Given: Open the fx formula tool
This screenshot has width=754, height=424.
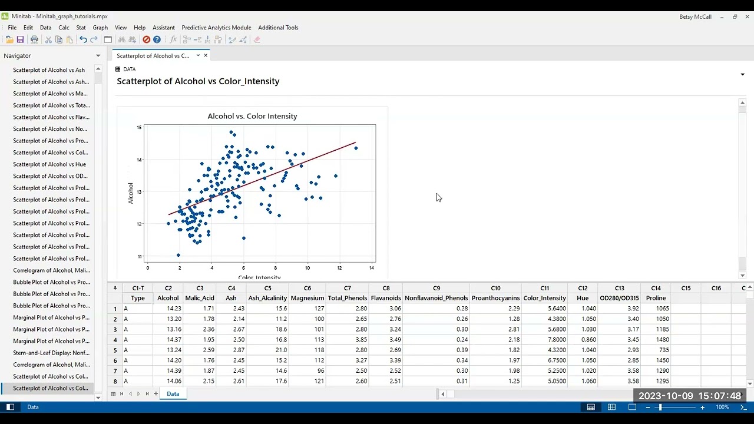Looking at the screenshot, I should pyautogui.click(x=173, y=39).
